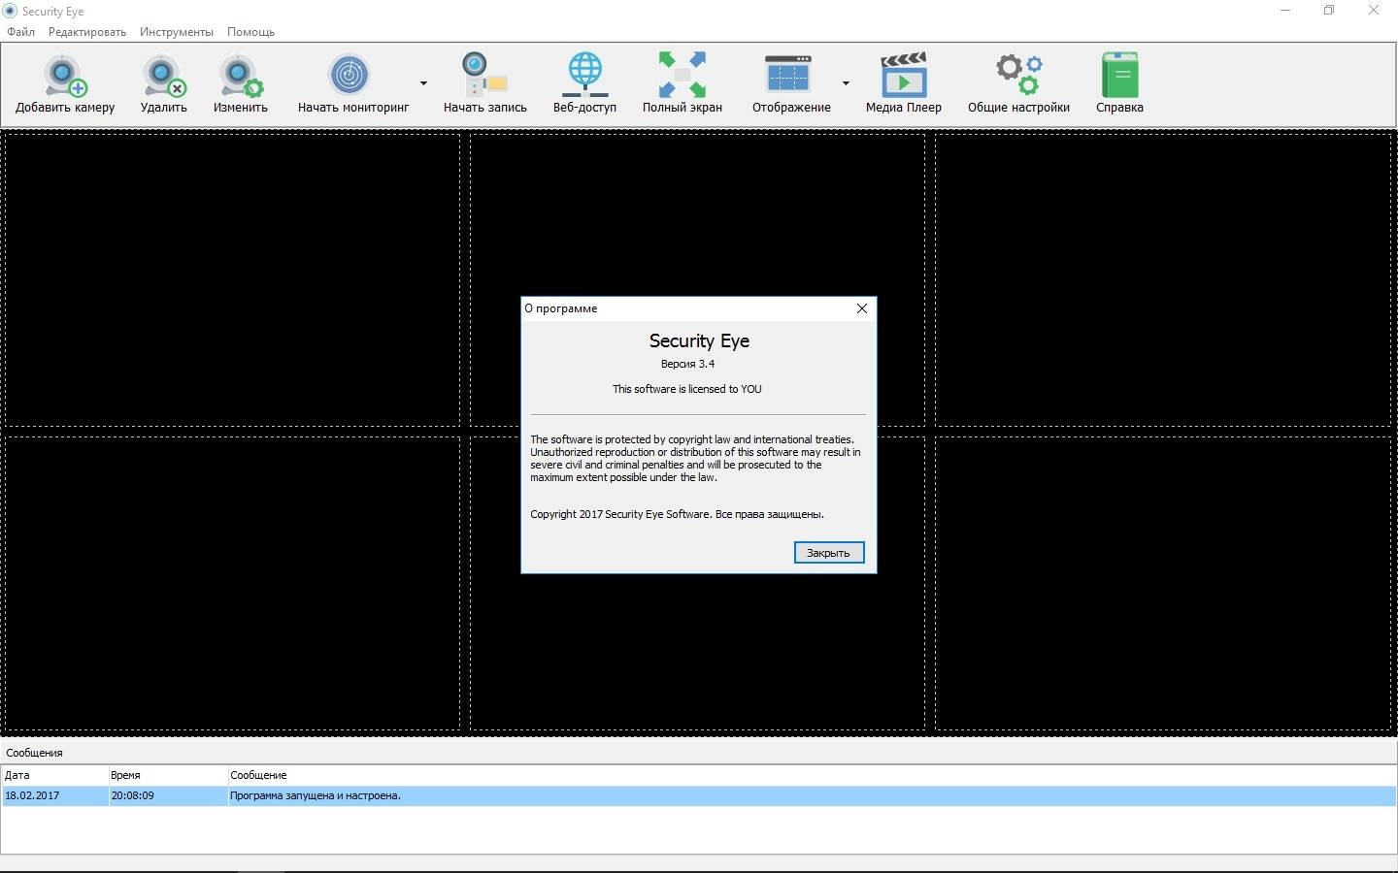Select the Сообщение column header
1398x873 pixels.
(x=812, y=775)
